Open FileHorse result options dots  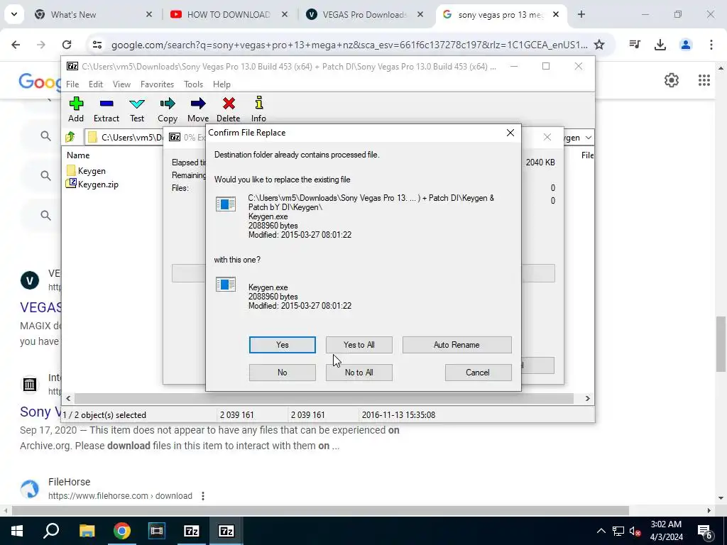point(202,496)
